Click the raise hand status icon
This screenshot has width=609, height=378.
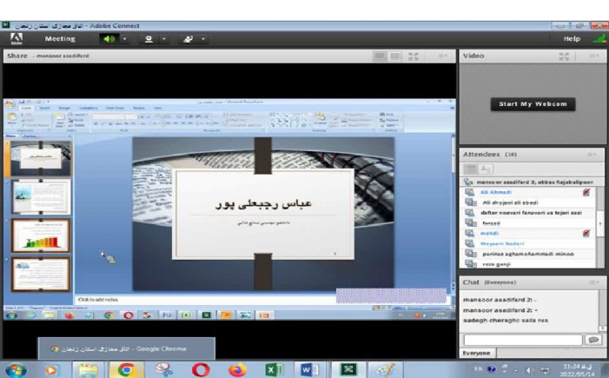click(188, 39)
